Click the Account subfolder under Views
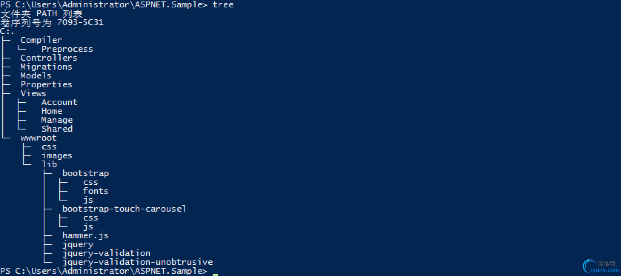This screenshot has height=276, width=621. point(59,102)
